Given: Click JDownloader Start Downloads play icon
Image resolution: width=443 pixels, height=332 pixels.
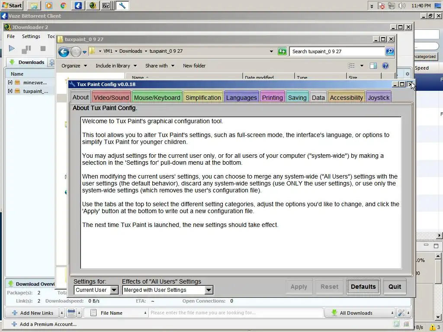Looking at the screenshot, I should pyautogui.click(x=12, y=48).
